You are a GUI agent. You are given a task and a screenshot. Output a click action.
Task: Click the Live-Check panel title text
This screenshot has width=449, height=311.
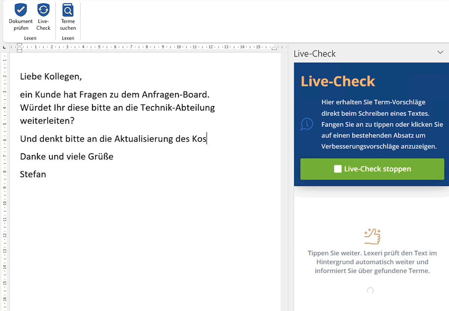pos(315,54)
